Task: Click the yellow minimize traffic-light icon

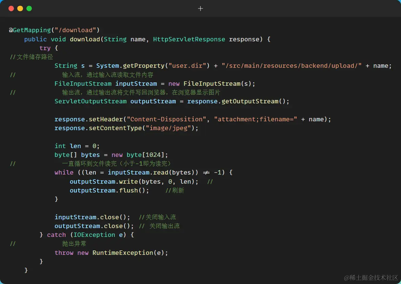Action: click(x=20, y=8)
